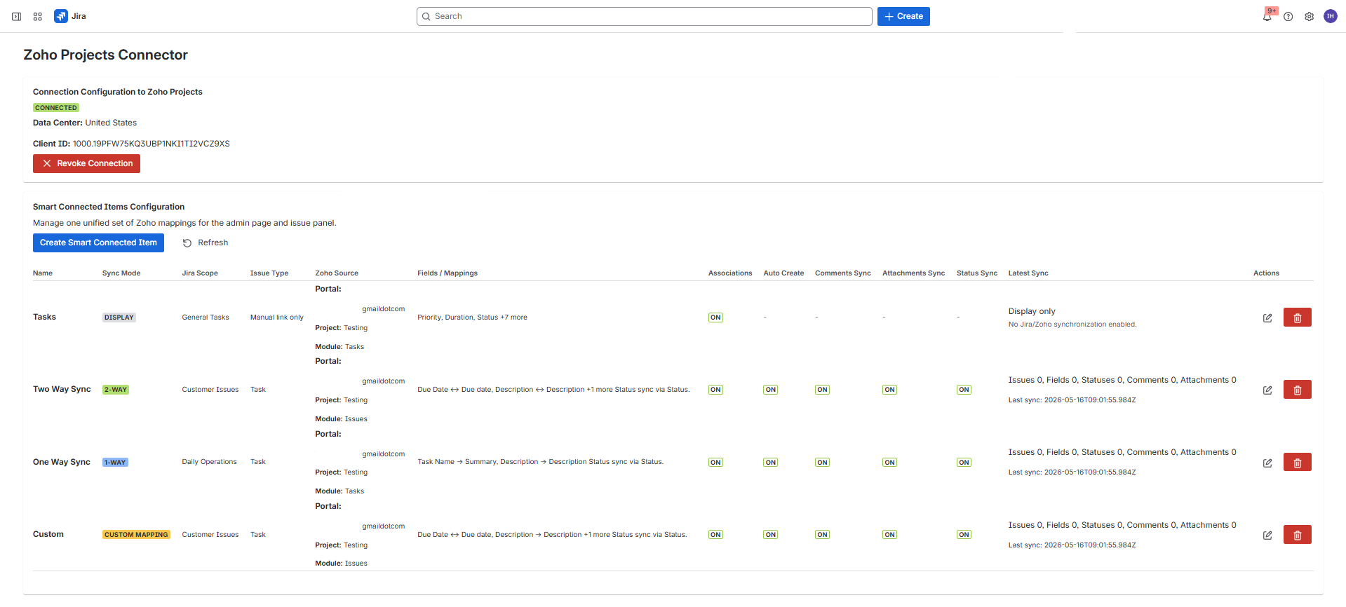Screen dimensions: 1346x607
Task: Click the 'Display only' sync text
Action: 1032,311
